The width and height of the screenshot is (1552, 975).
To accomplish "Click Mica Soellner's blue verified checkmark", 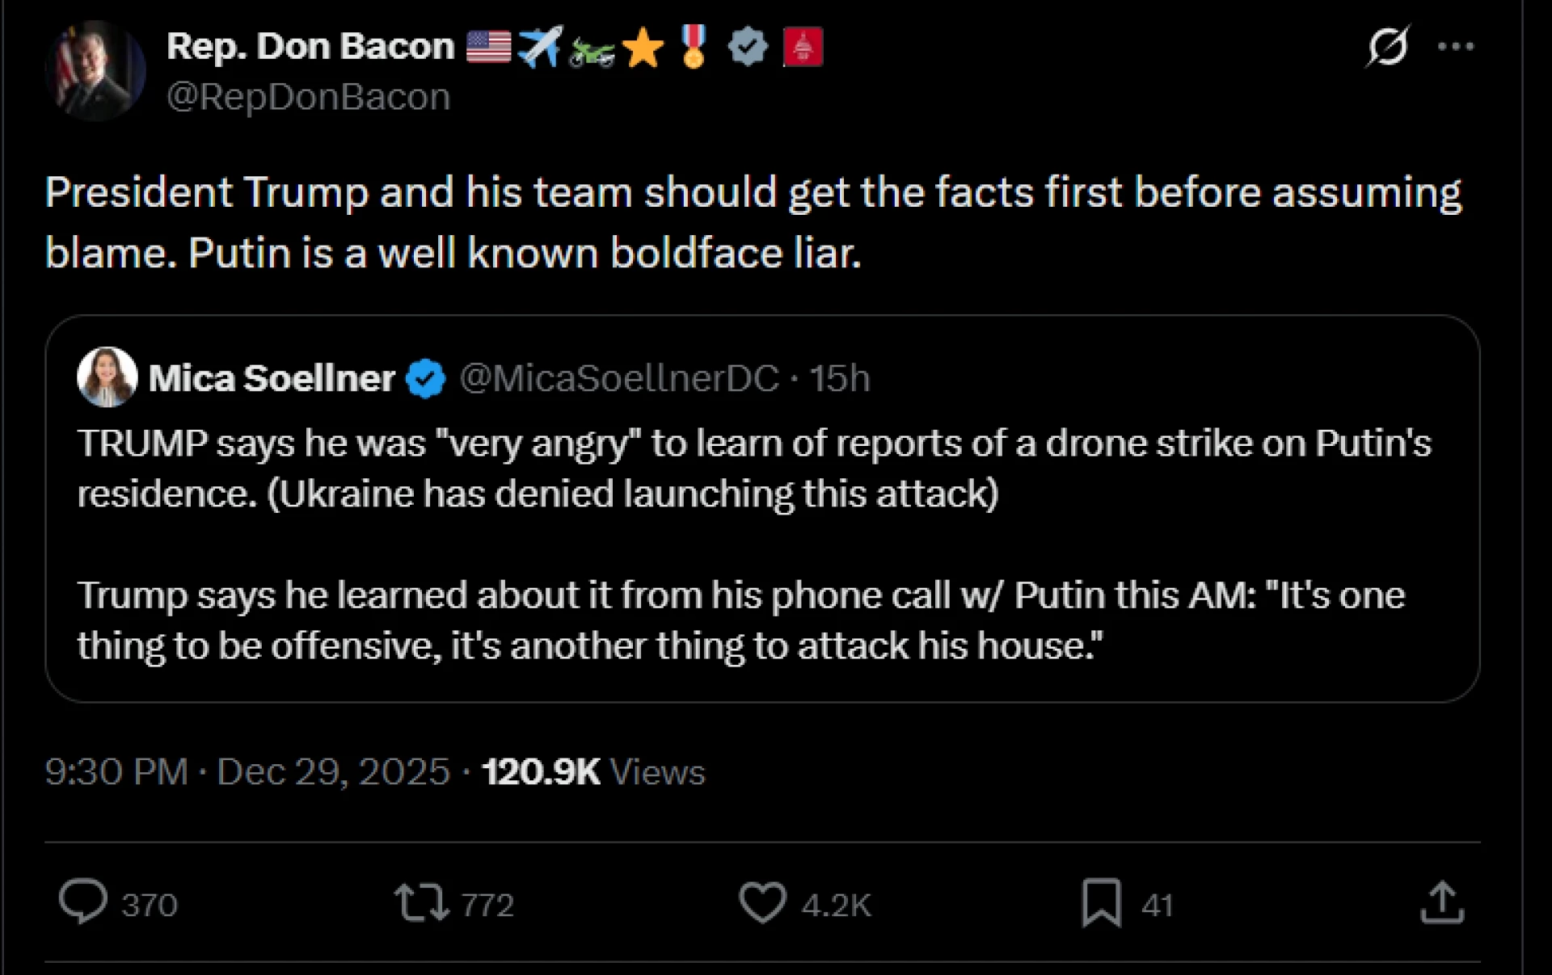I will pyautogui.click(x=426, y=378).
